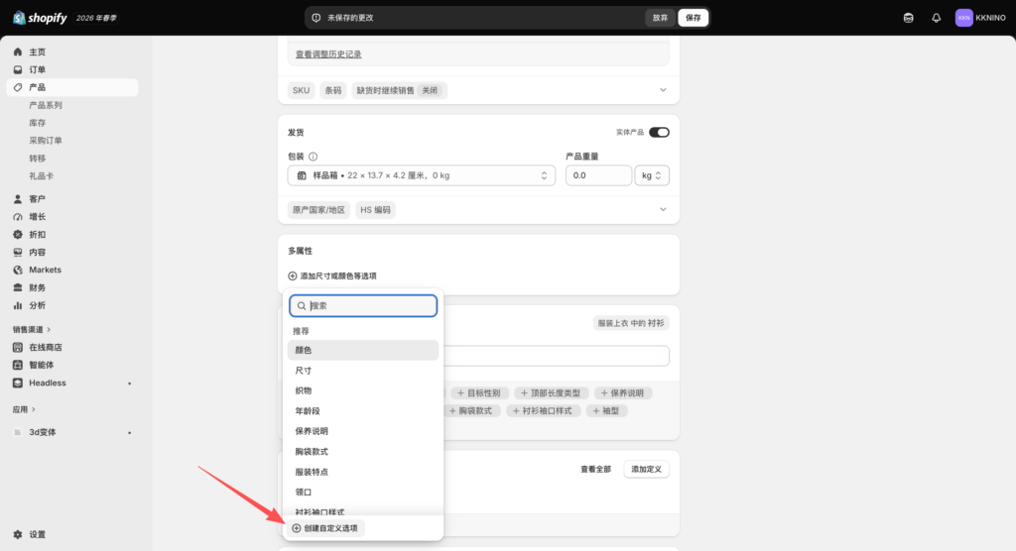The image size is (1016, 551).
Task: Open the notifications bell
Action: (x=937, y=18)
